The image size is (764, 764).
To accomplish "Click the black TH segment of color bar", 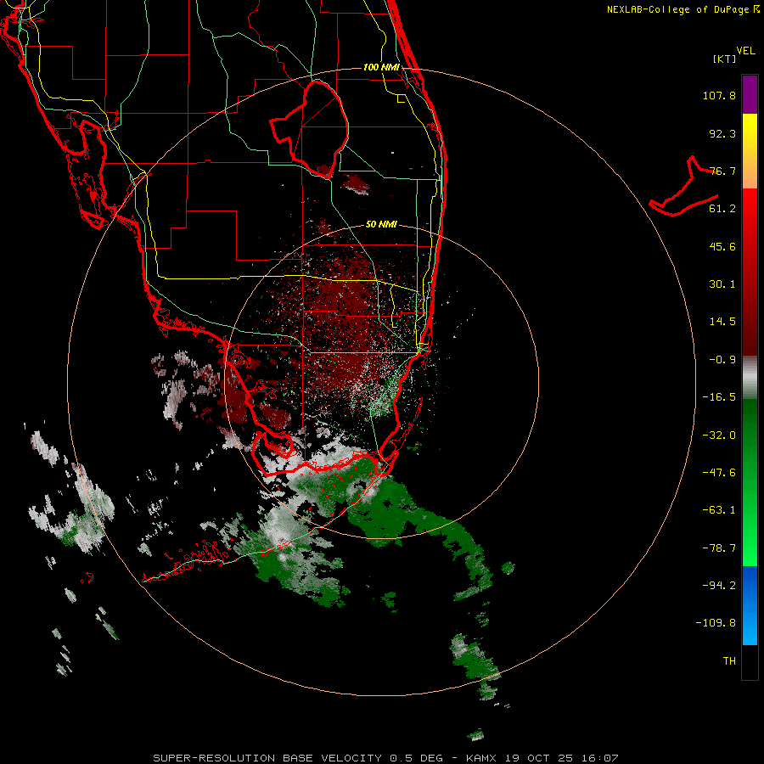I will pyautogui.click(x=750, y=662).
